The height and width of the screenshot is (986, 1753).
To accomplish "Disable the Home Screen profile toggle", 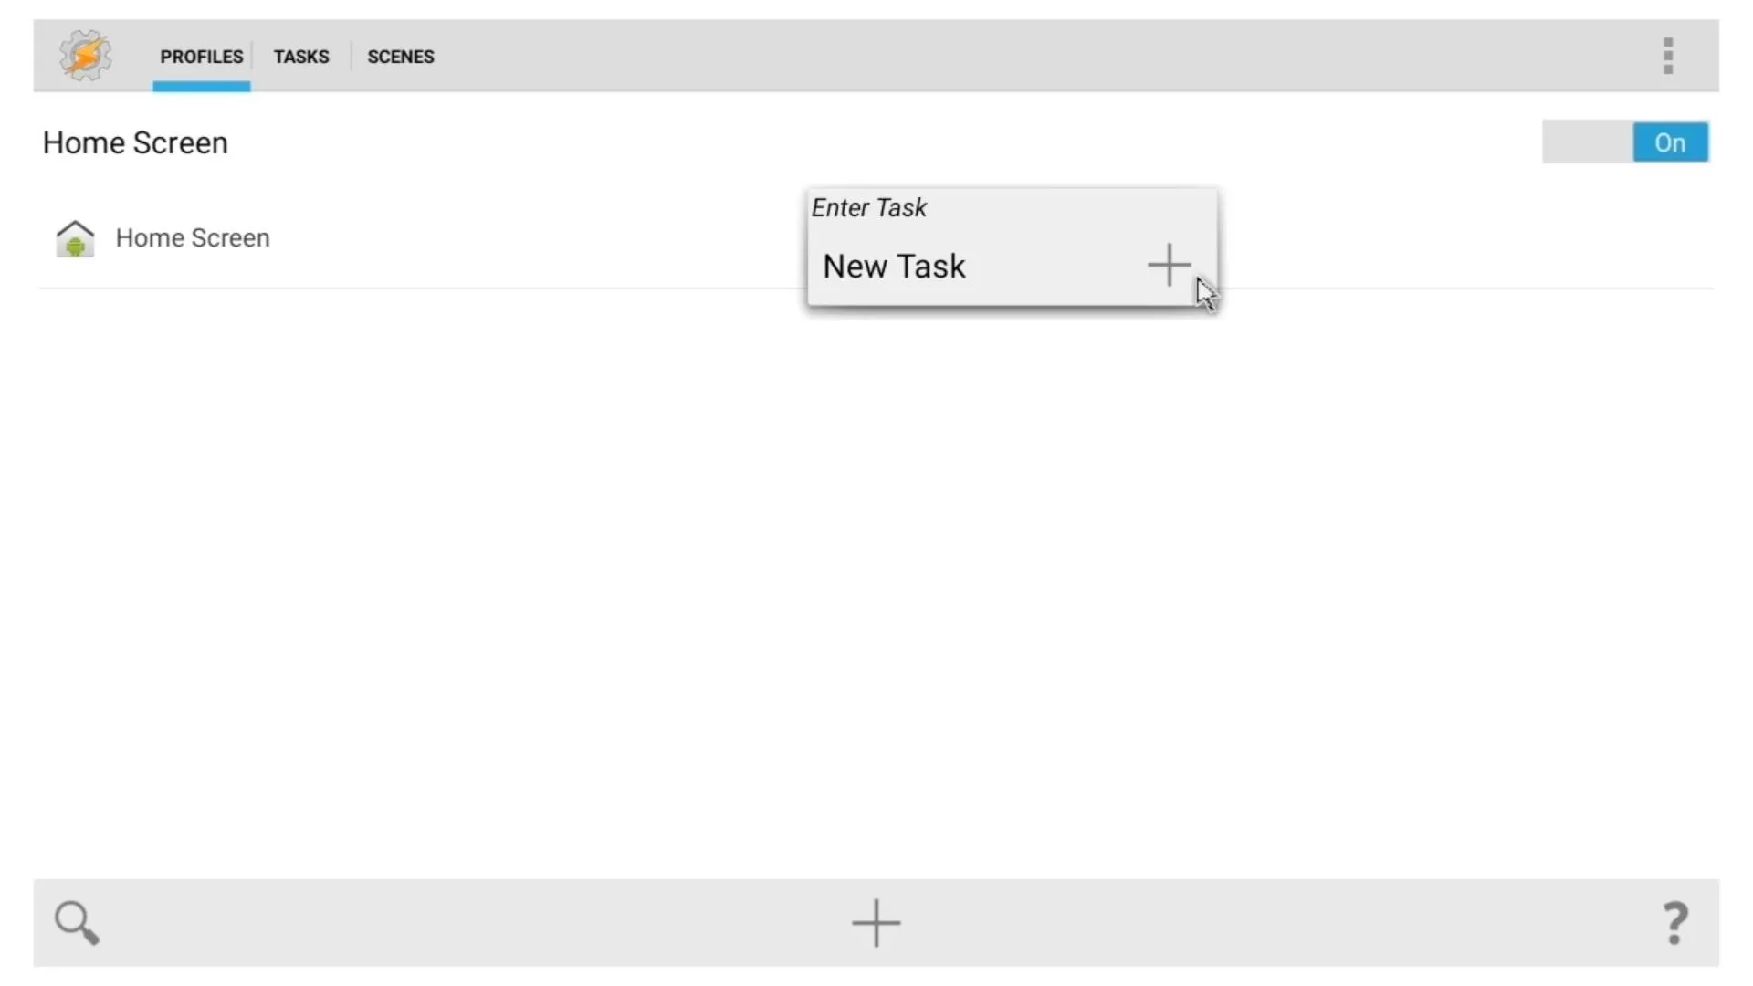I will [x=1670, y=142].
